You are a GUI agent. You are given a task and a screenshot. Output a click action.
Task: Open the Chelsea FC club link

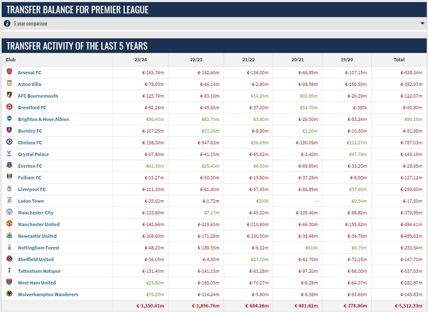(30, 143)
